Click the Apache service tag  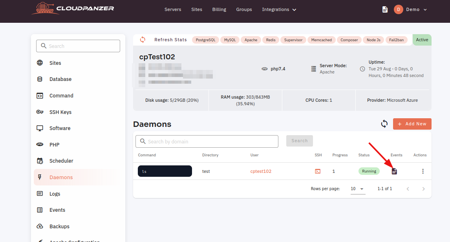pos(251,40)
